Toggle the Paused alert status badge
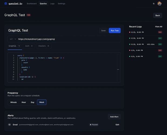167x135 pixels. click(94, 124)
